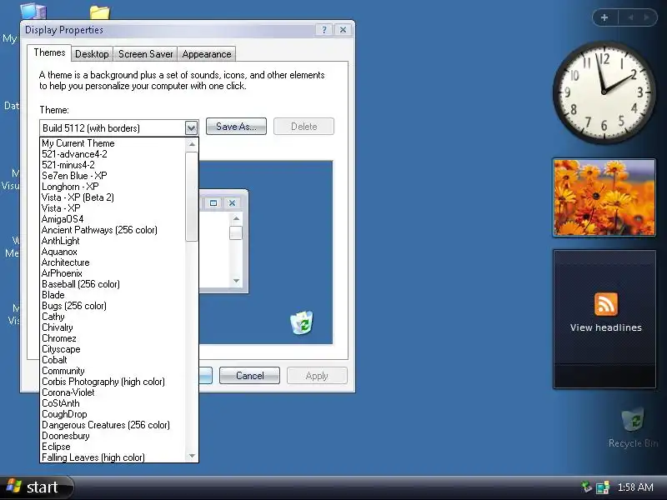667x500 pixels.
Task: Click the network tray icon
Action: coord(603,487)
